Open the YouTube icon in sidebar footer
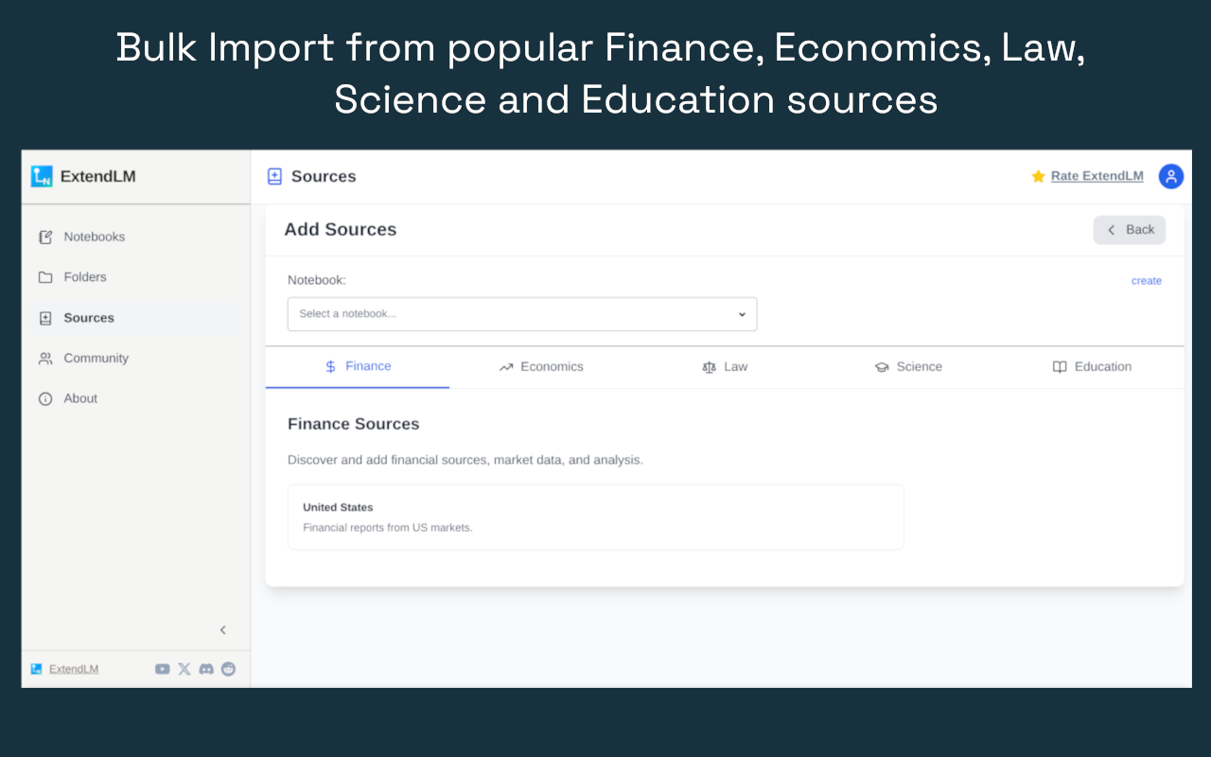 pos(162,669)
